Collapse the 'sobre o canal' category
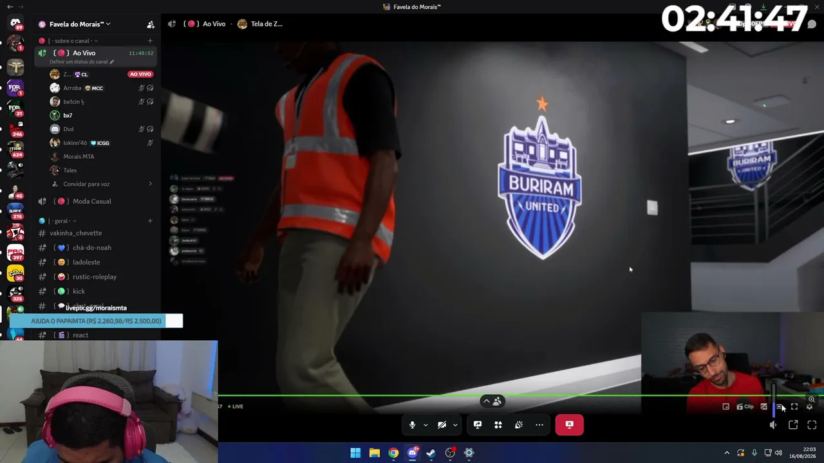Viewport: 824px width, 463px height. click(x=71, y=41)
